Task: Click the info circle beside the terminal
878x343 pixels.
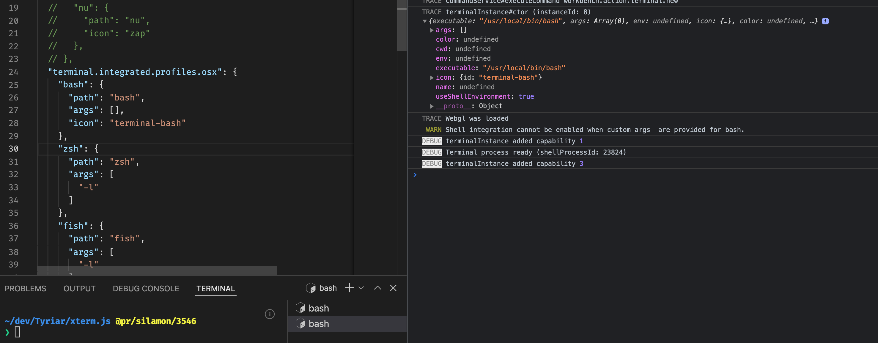Action: tap(270, 314)
